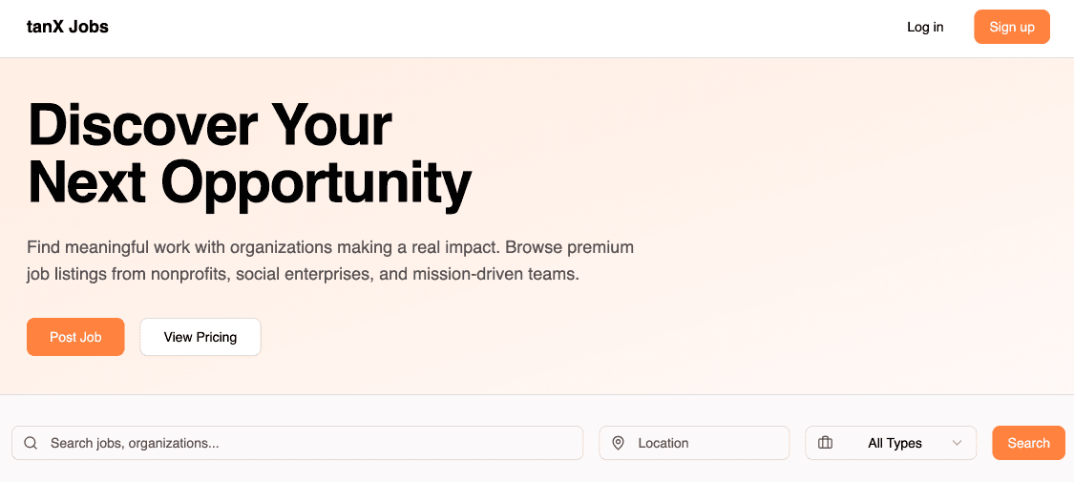
Task: Click the magnifying glass search icon
Action: click(x=31, y=443)
